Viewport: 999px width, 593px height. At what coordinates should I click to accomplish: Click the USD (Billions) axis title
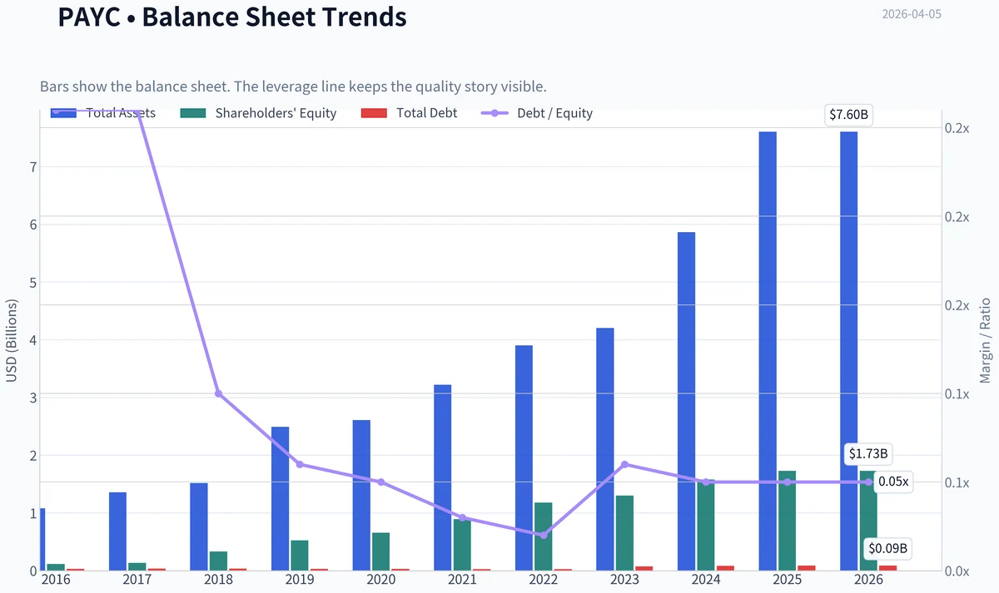(12, 340)
